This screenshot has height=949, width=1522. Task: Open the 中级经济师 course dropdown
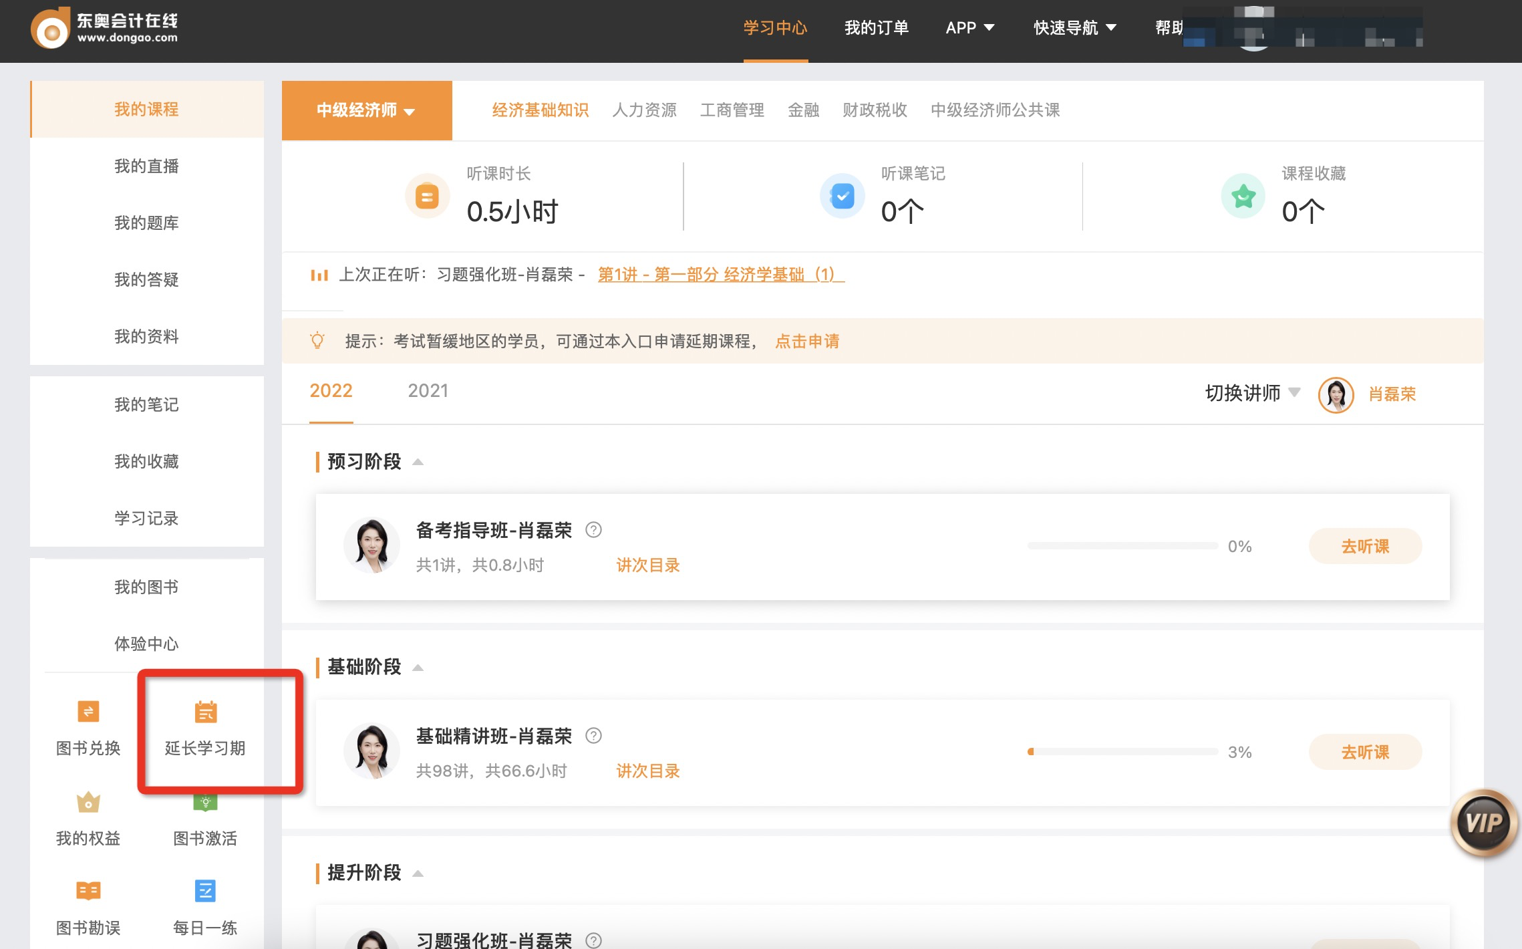(x=367, y=110)
